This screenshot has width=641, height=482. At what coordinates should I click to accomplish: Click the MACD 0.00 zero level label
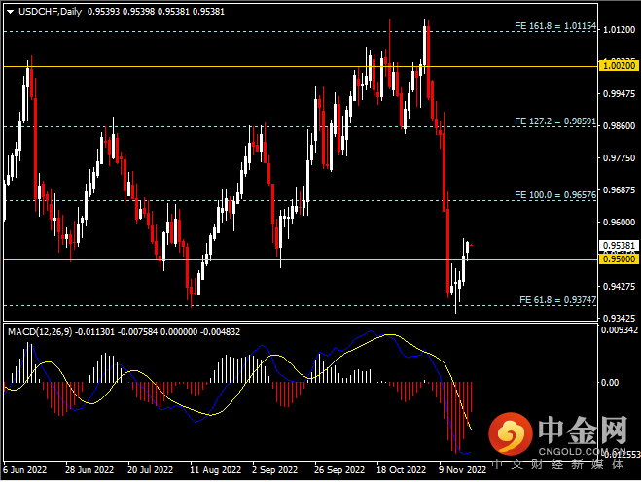click(x=610, y=383)
